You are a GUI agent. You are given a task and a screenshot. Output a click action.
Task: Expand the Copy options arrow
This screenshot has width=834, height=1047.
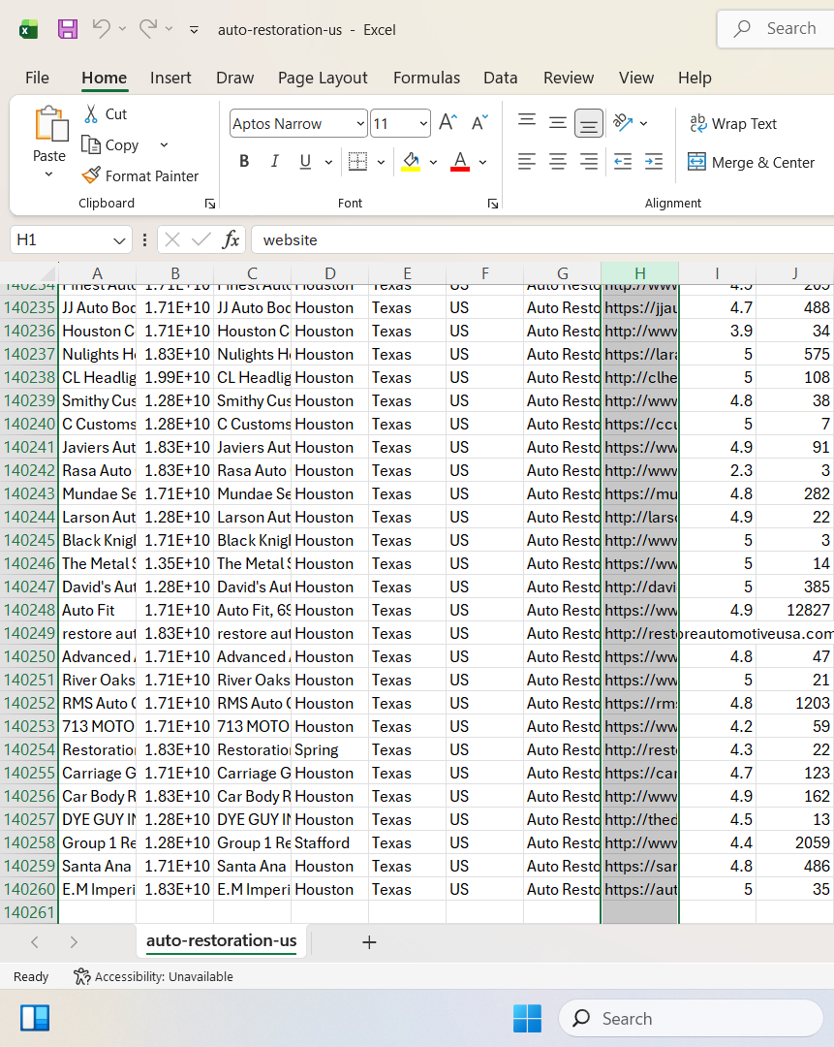coord(164,144)
